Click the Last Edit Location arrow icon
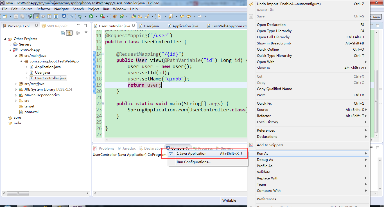Image resolution: width=384 pixels, height=207 pixels. pos(182,17)
